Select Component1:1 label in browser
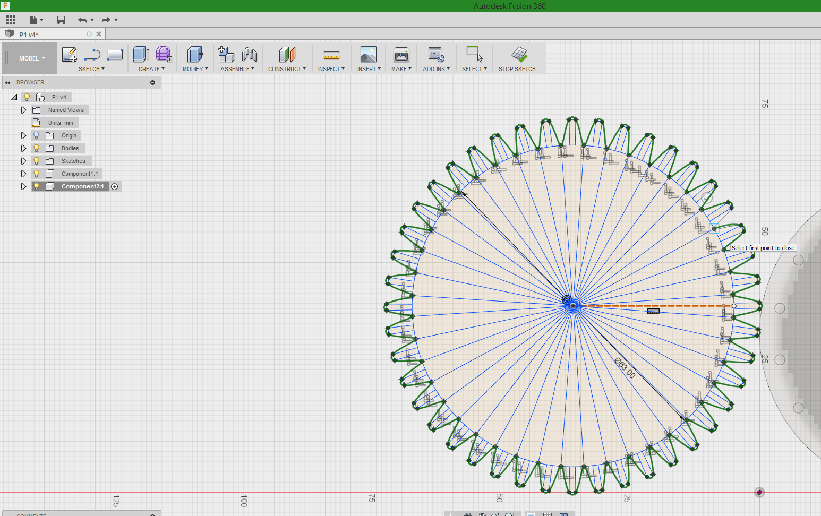Screen dimensions: 821x516 [x=80, y=174]
